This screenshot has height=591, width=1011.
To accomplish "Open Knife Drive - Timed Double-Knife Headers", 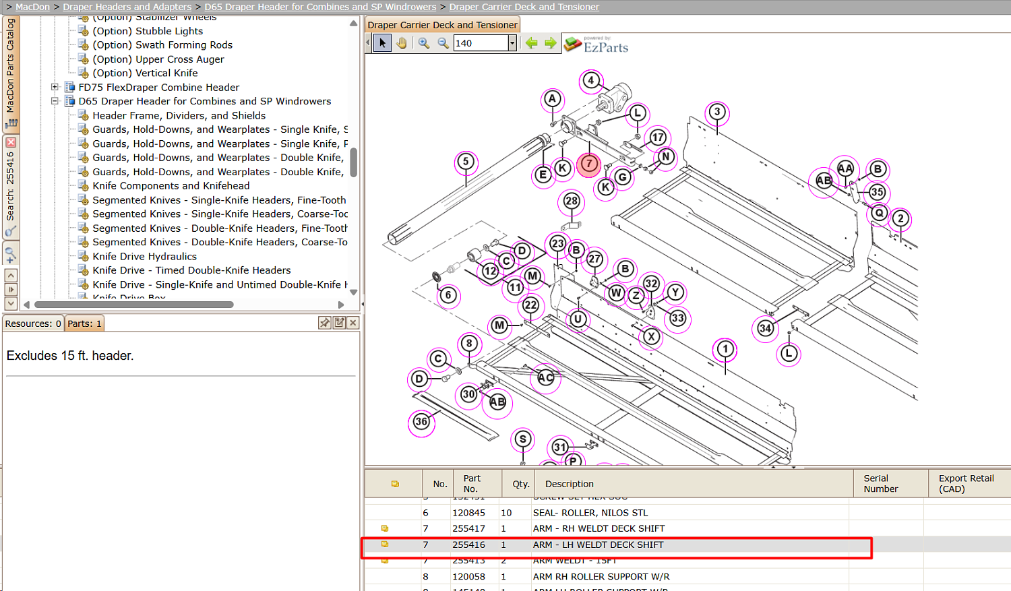I will (192, 270).
